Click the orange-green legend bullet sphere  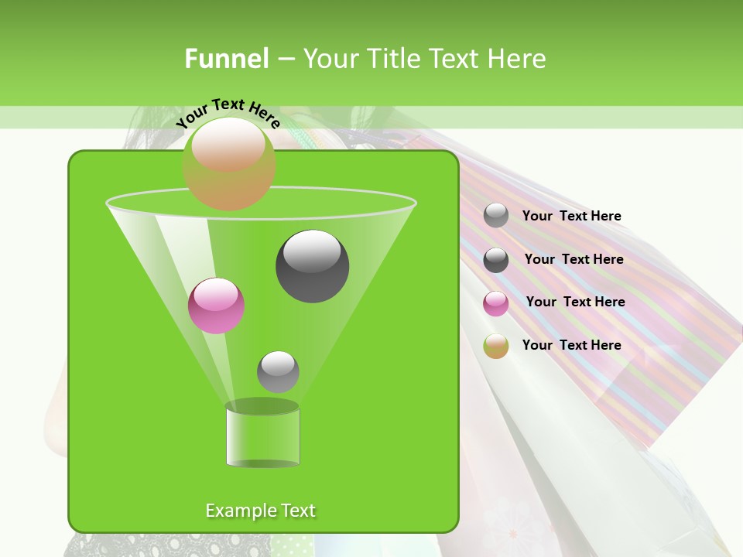tap(496, 346)
